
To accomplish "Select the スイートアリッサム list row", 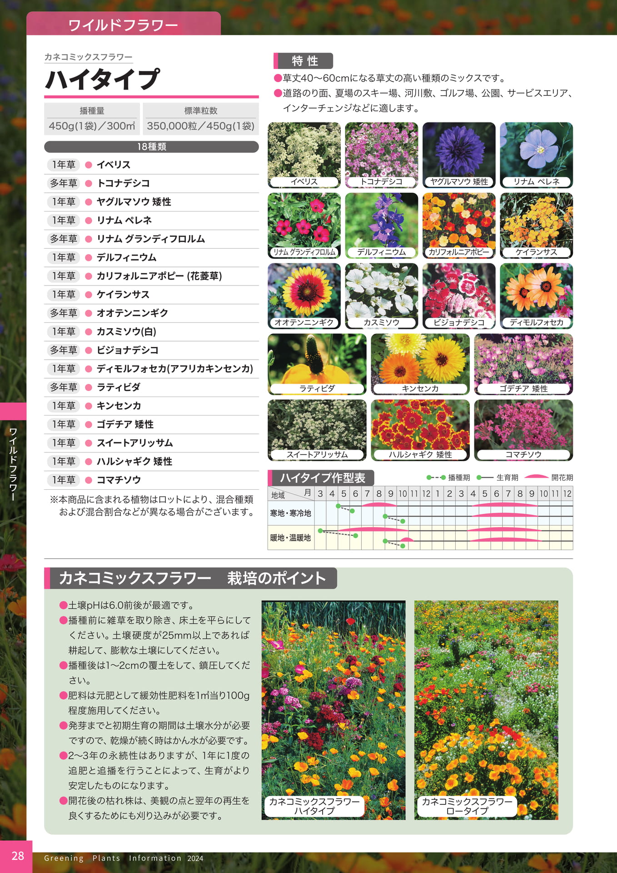I will click(x=151, y=443).
